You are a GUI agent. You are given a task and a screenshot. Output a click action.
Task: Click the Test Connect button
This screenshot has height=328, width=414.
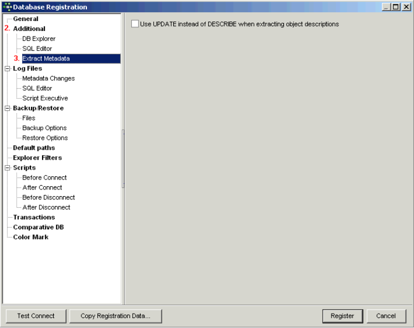coord(36,316)
